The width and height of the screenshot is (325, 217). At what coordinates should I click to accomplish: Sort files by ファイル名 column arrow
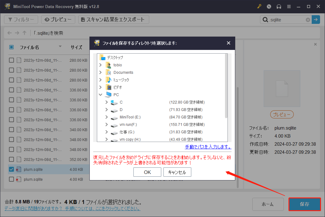point(60,47)
